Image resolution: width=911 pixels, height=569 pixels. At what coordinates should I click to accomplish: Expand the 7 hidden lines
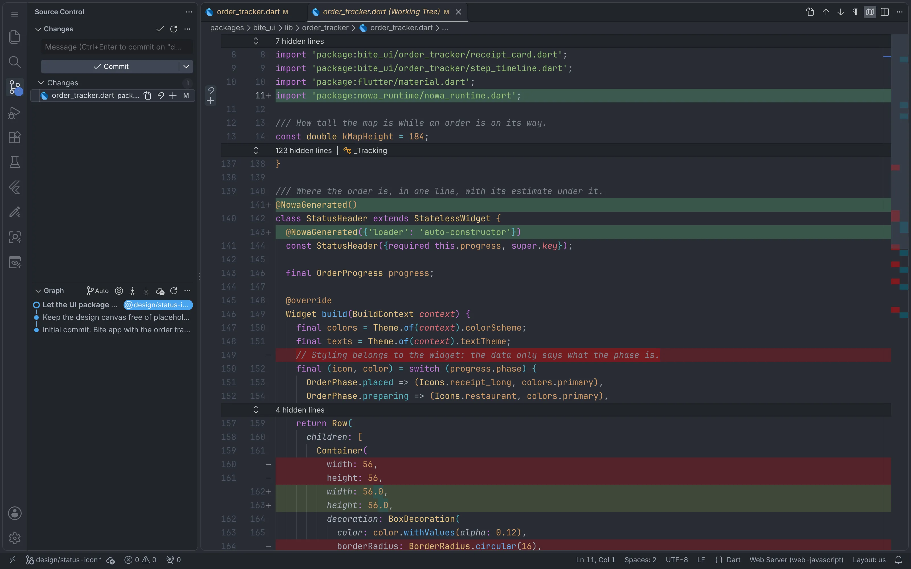click(x=256, y=41)
